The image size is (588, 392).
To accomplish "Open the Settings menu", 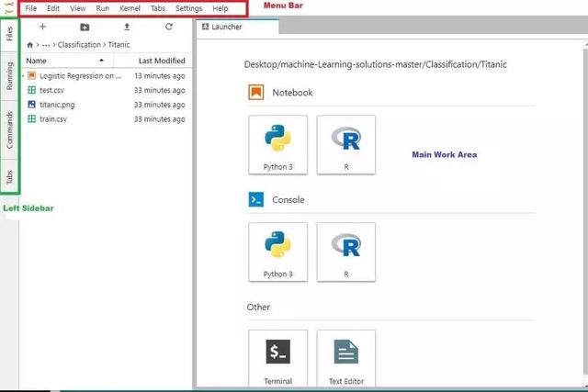I will [188, 8].
